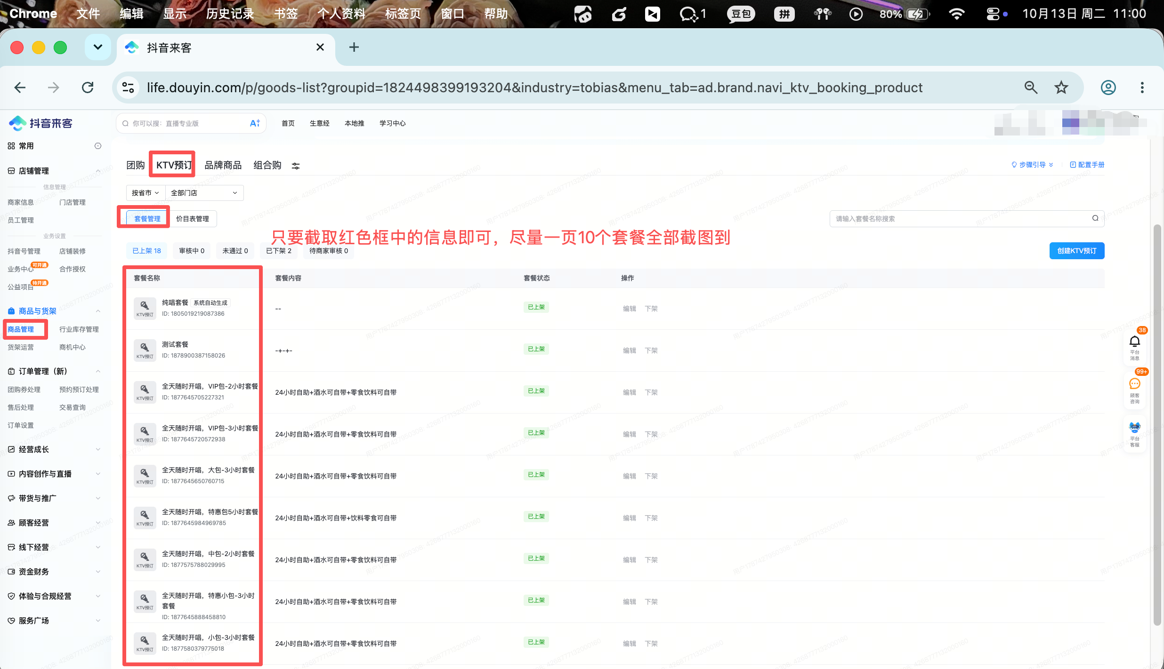
Task: Open the platform customer service mascot icon
Action: tap(1135, 427)
